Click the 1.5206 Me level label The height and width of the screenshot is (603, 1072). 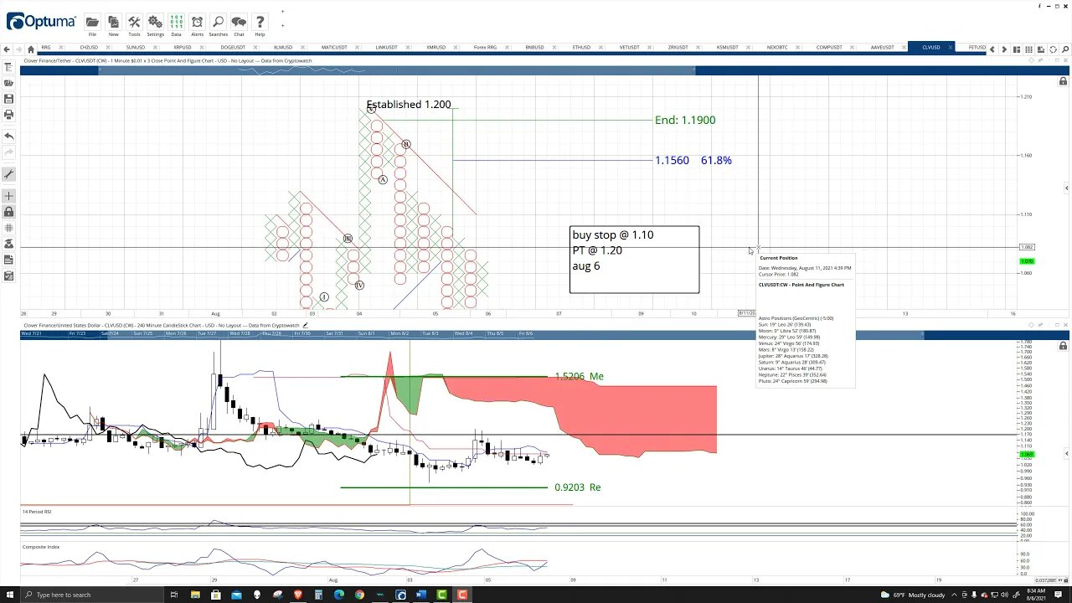[x=579, y=376]
